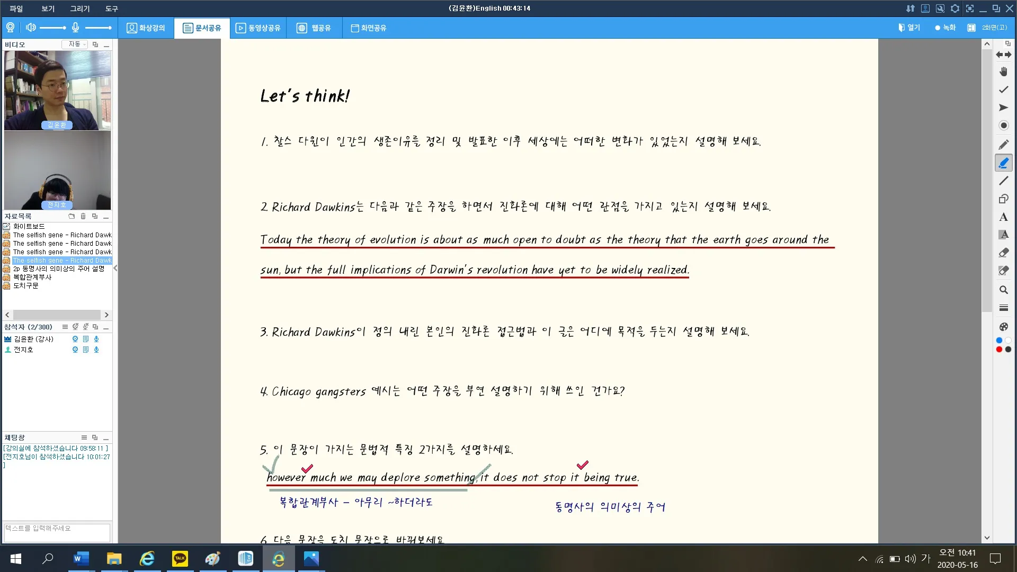Switch to the 동영상공유 tab

pos(258,28)
